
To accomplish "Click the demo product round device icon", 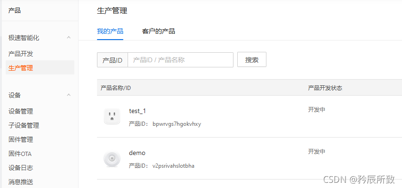I will (x=112, y=159).
